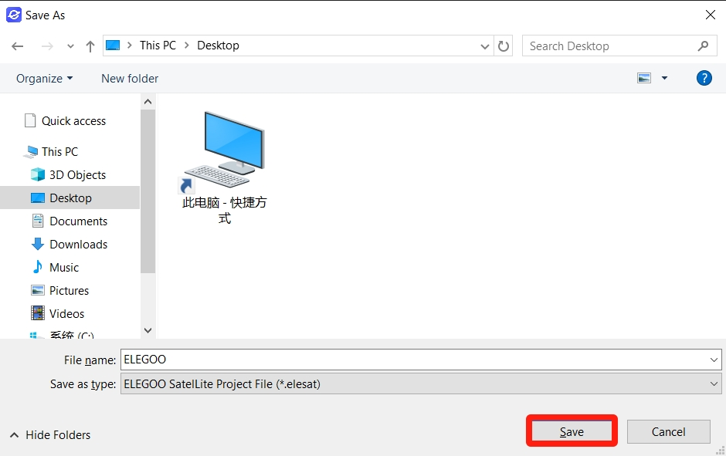Expand the address bar path dropdown
Image resolution: width=726 pixels, height=456 pixels.
click(485, 46)
